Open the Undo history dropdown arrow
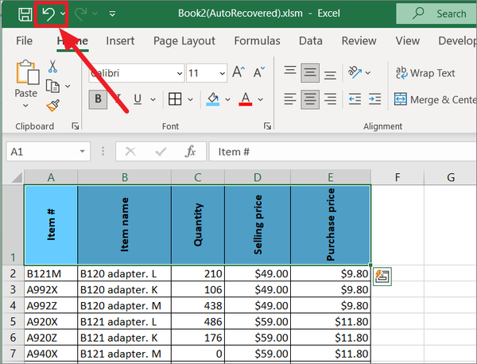The image size is (477, 364). coord(63,14)
